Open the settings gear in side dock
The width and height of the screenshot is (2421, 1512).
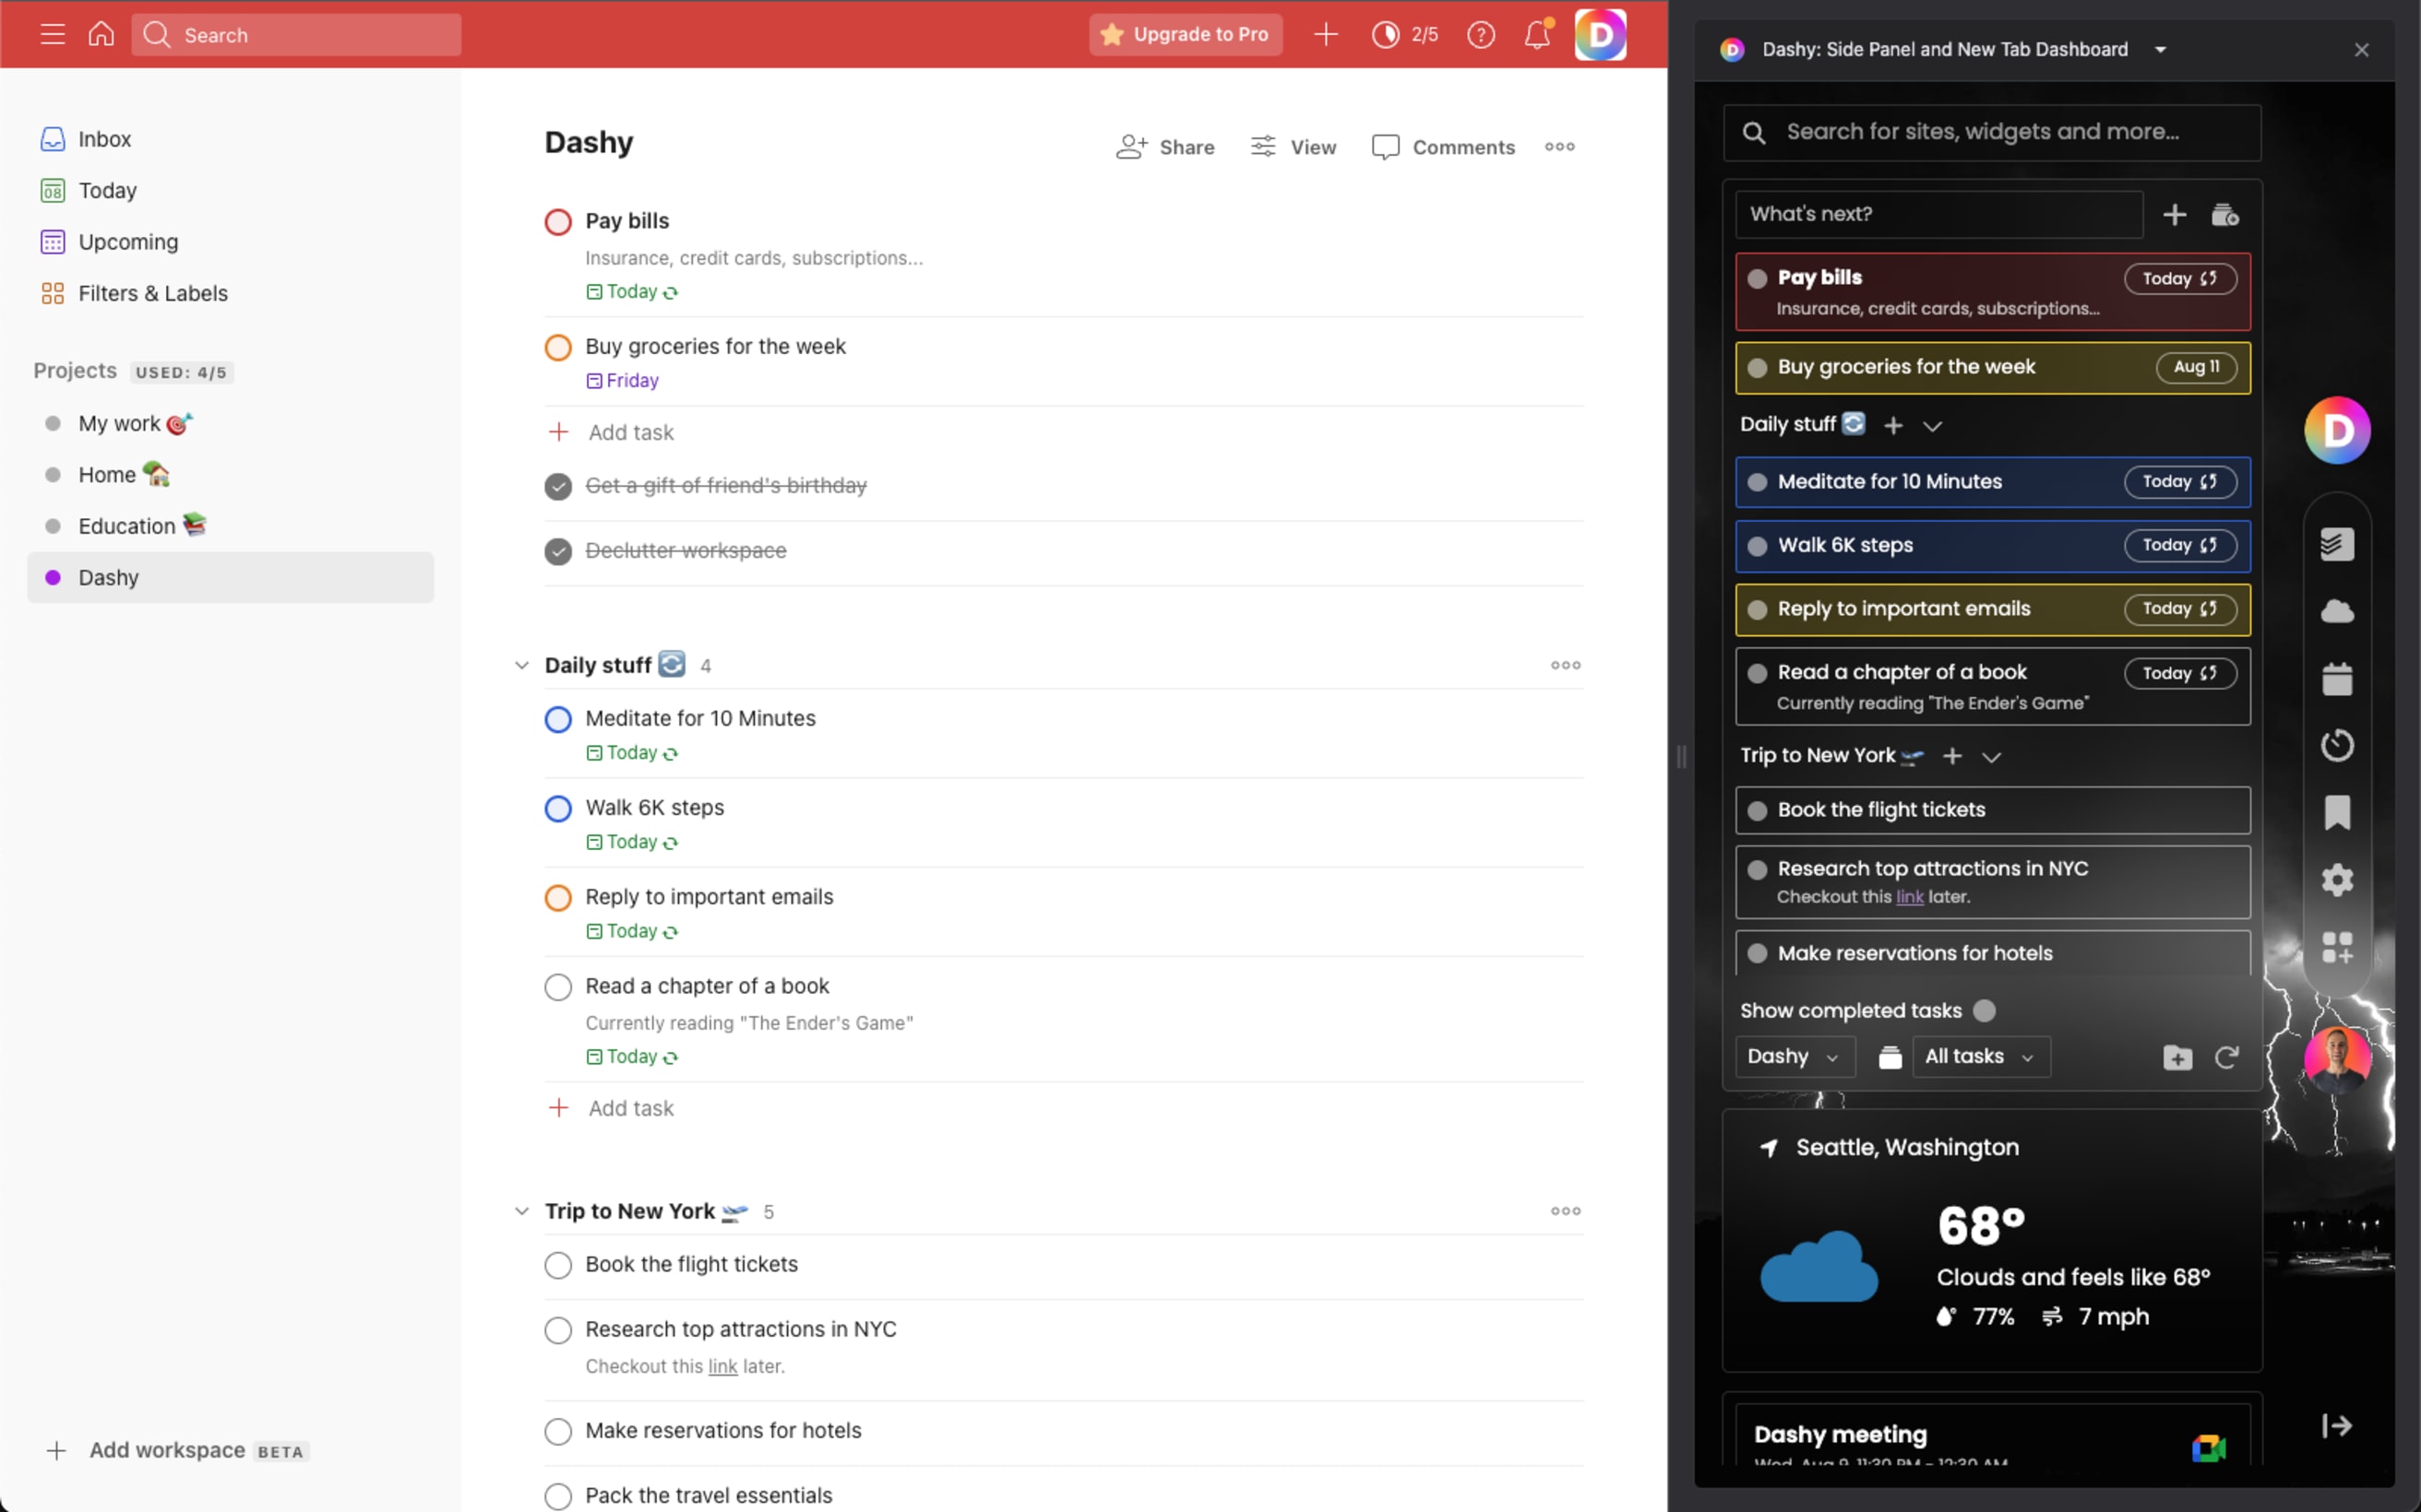point(2337,880)
